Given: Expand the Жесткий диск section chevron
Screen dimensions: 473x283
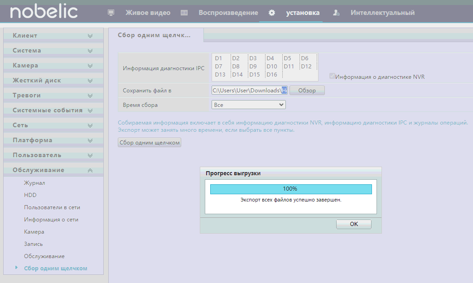Looking at the screenshot, I should pos(90,81).
